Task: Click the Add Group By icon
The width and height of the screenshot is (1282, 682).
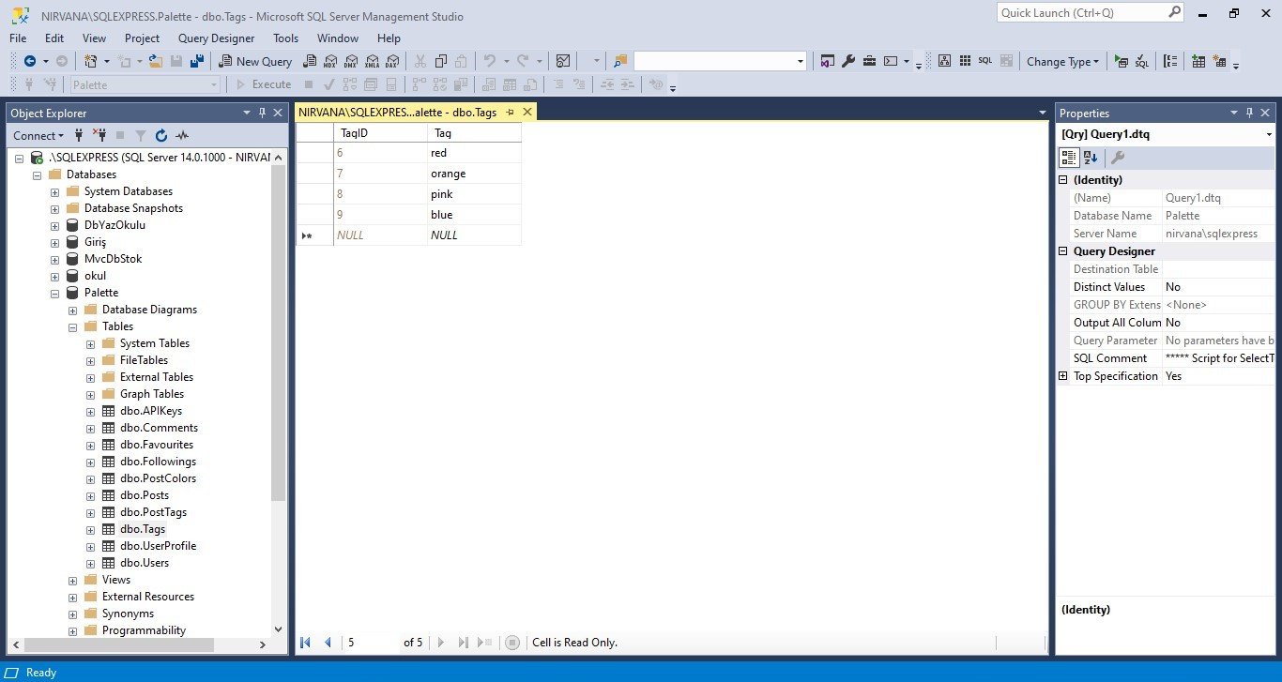Action: click(1170, 61)
